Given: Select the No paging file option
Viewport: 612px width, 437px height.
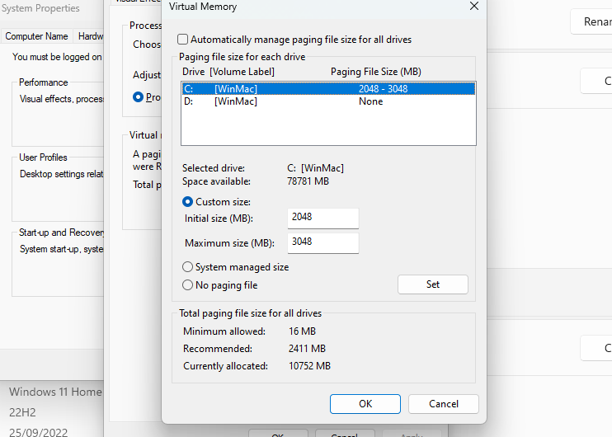Looking at the screenshot, I should point(188,285).
